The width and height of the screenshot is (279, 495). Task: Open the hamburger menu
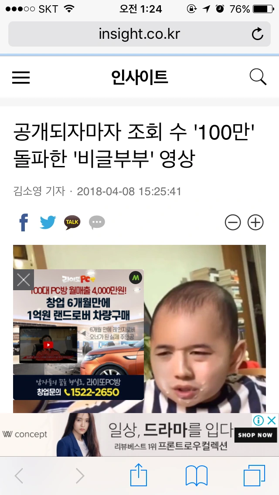coord(21,78)
